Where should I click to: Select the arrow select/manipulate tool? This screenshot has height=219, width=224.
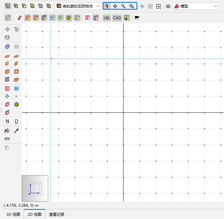tap(107, 6)
